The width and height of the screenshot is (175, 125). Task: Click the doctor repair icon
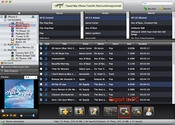pyautogui.click(x=149, y=112)
